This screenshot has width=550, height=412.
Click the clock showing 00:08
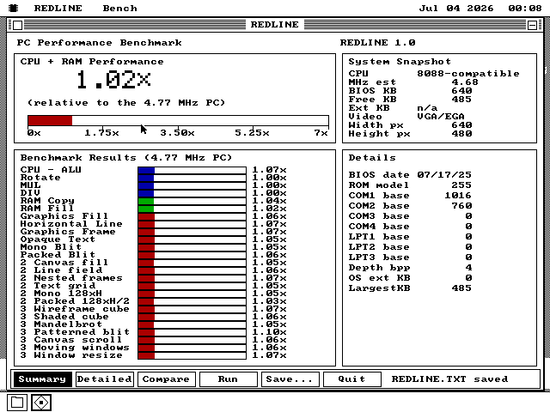(525, 8)
